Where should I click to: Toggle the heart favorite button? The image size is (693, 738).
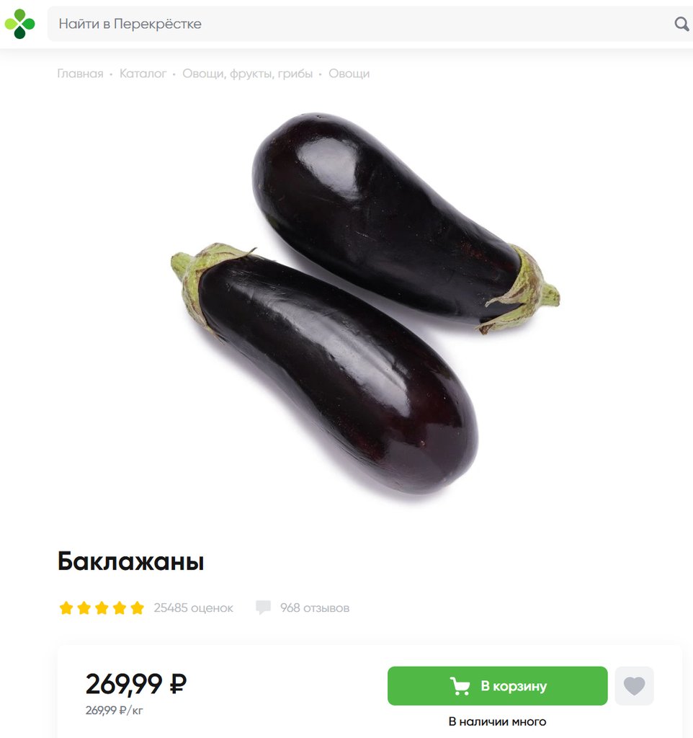tap(634, 686)
